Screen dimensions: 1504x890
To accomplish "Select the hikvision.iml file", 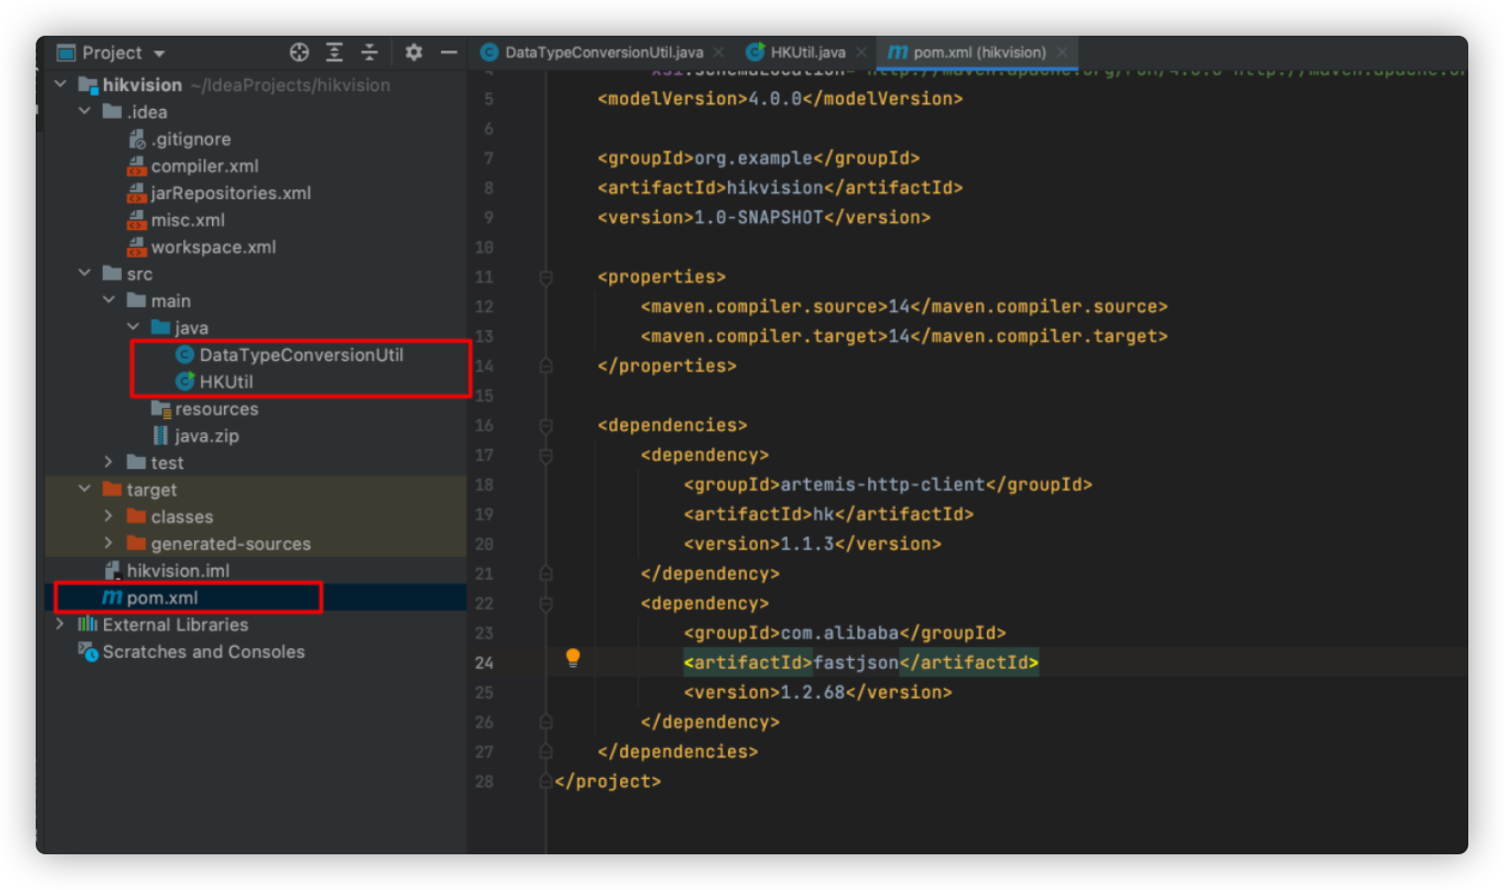I will tap(178, 570).
